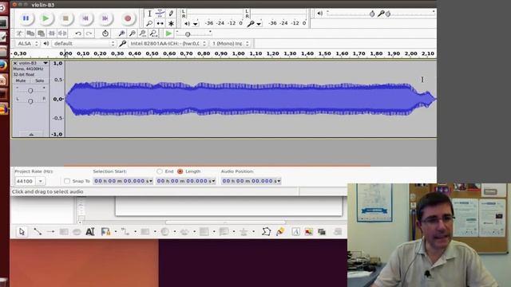Select the Zoom (magnifier) tool
Screen dimensions: 511x287
tap(149, 23)
